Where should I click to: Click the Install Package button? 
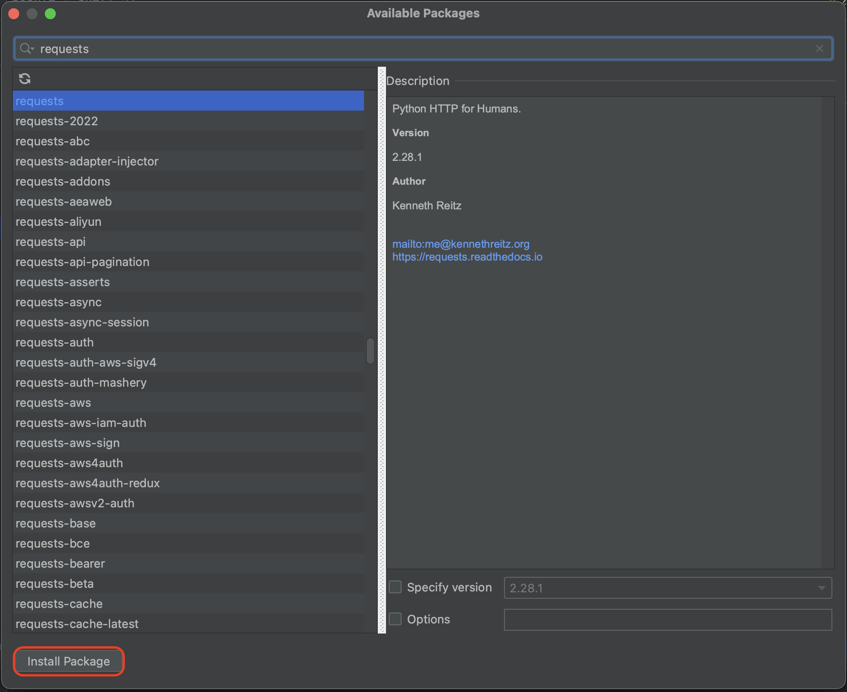click(69, 661)
